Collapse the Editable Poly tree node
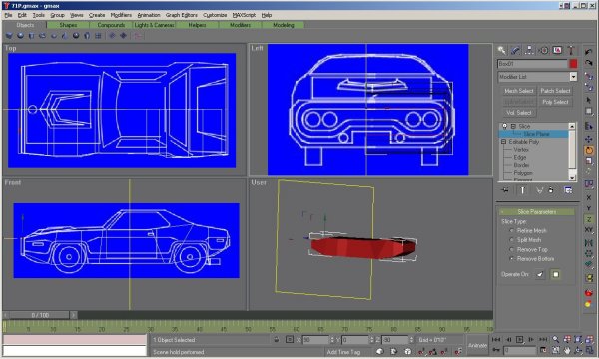The height and width of the screenshot is (359, 599). tap(503, 142)
